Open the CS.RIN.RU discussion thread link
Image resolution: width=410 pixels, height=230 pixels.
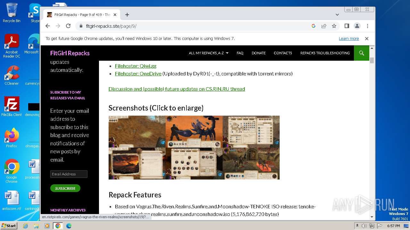coord(177,89)
